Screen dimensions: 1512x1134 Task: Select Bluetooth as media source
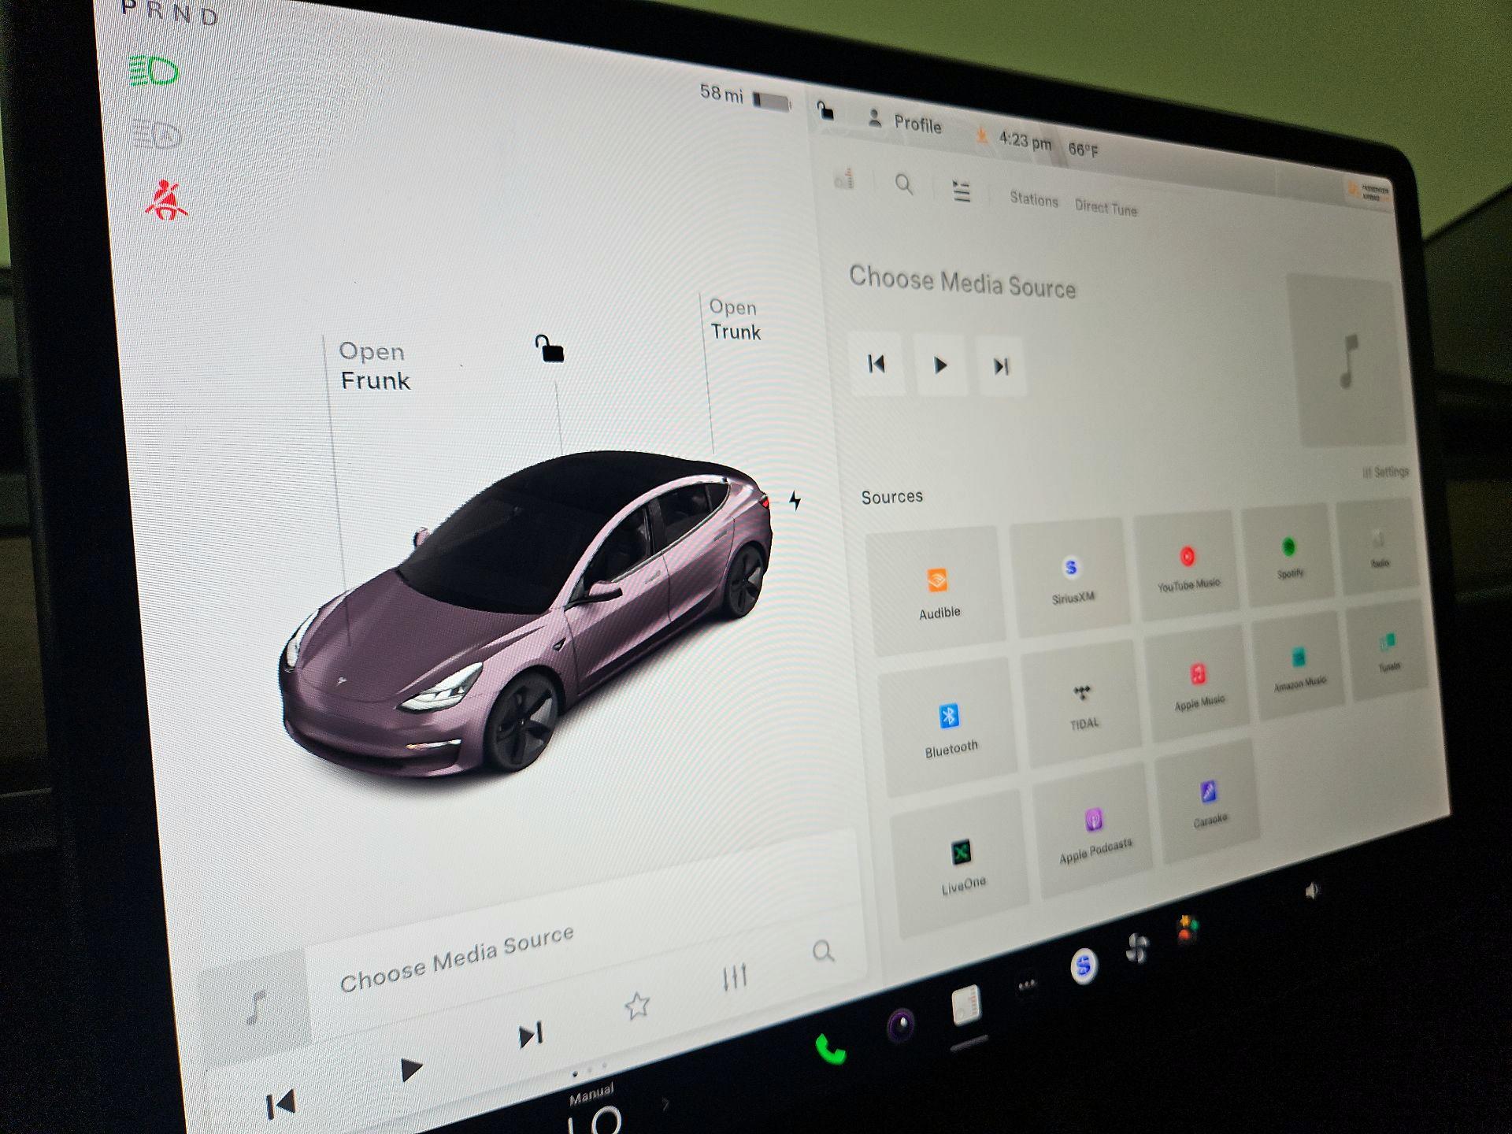(x=949, y=728)
